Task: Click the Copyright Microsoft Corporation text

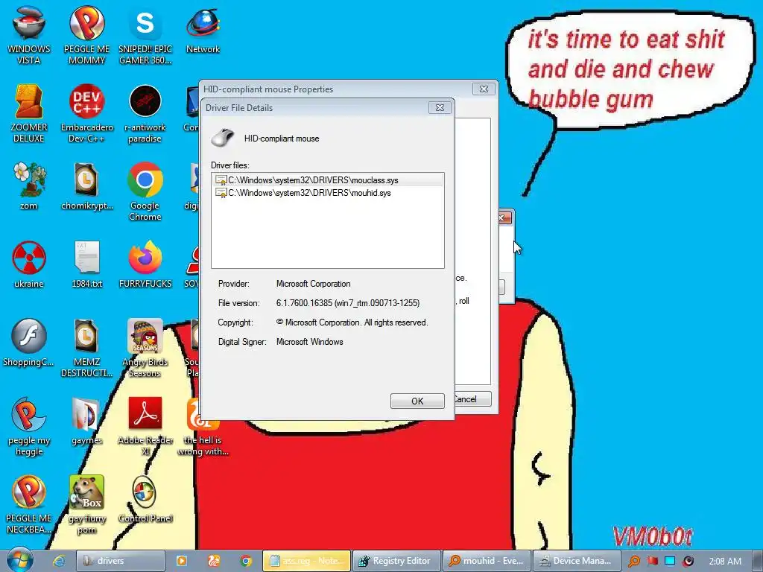Action: pos(352,322)
